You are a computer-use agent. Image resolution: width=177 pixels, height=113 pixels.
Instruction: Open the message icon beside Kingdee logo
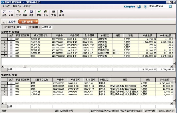139,7
